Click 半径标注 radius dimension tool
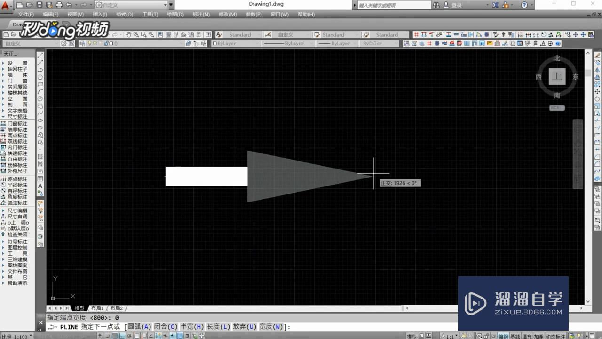 pyautogui.click(x=17, y=185)
